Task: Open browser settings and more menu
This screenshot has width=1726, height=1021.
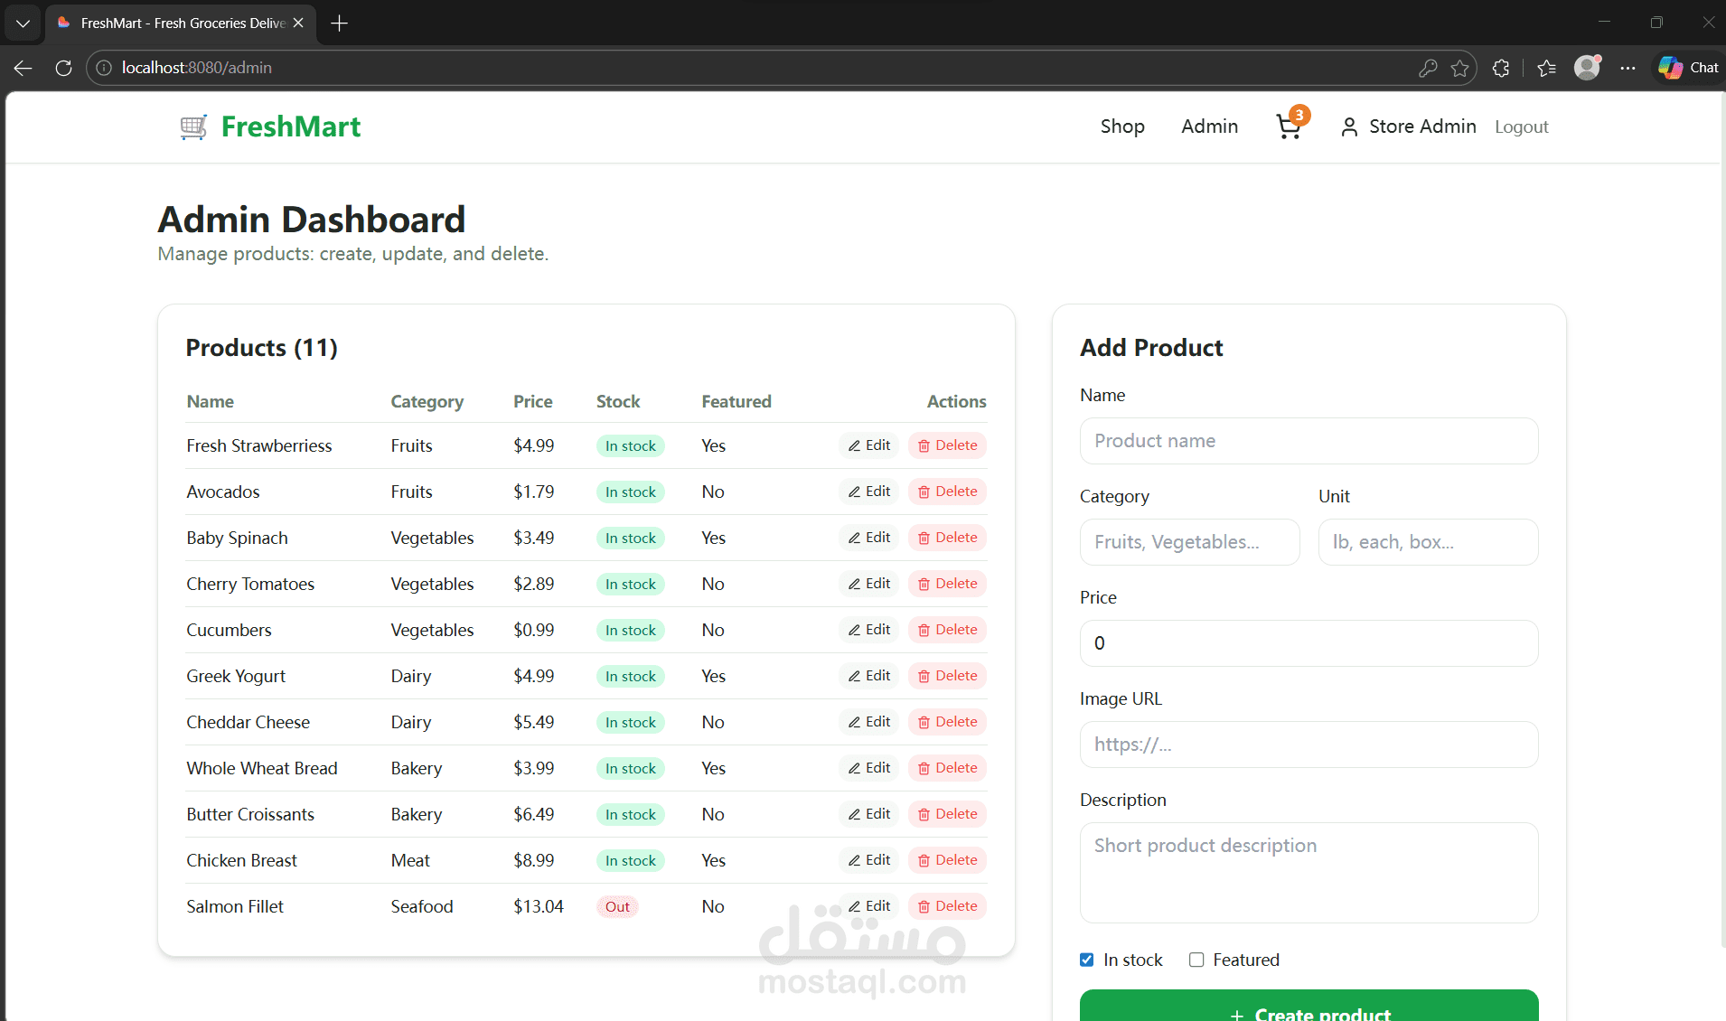Action: (1628, 68)
